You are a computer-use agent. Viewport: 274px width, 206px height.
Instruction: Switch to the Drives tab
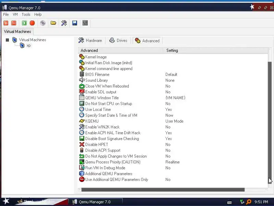118,41
